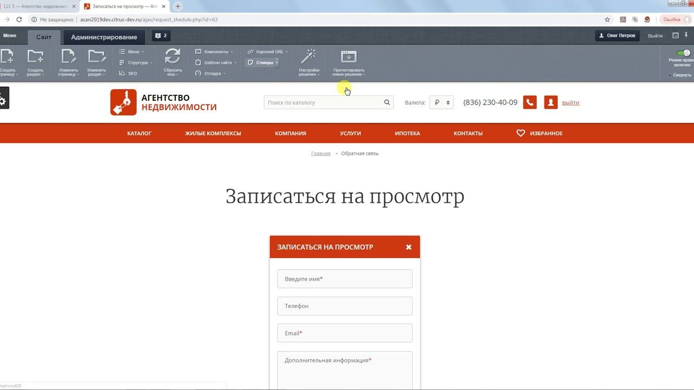Click the panel display mode icon near pin

point(676,36)
